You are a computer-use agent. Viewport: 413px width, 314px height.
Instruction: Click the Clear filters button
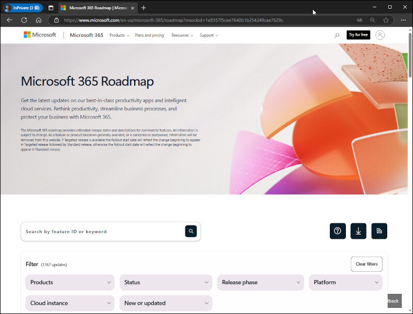[367, 264]
